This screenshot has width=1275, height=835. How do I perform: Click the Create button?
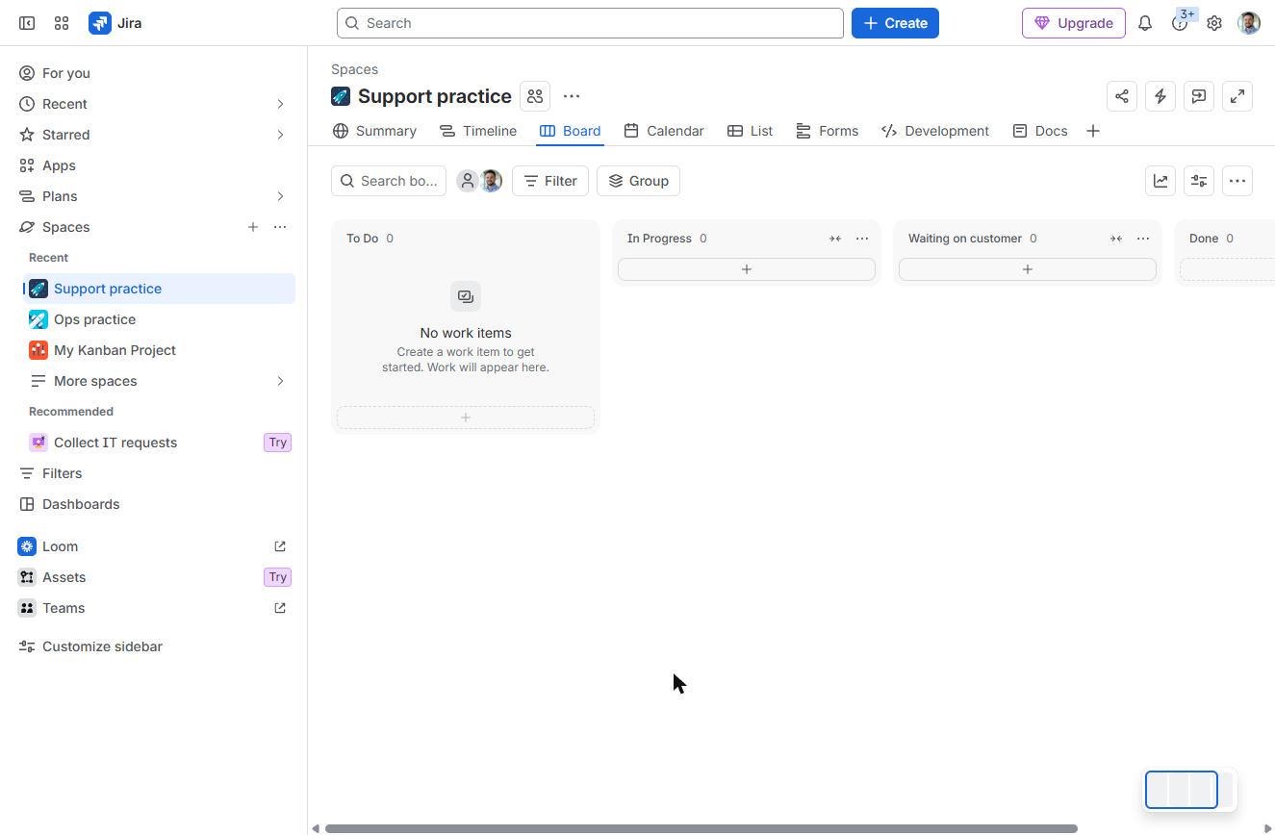coord(895,23)
